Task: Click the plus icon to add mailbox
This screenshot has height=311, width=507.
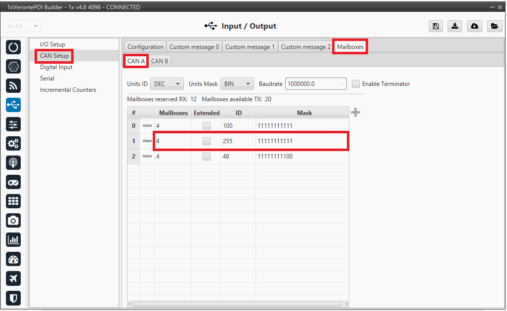Action: pyautogui.click(x=355, y=113)
